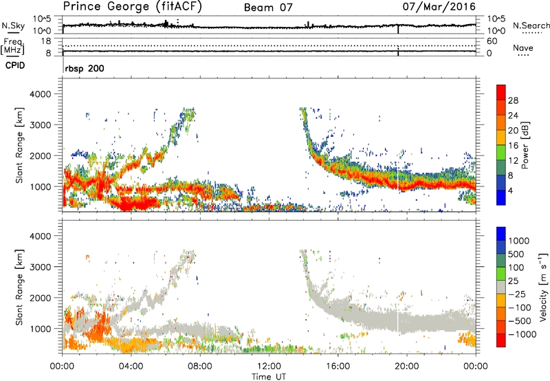Click the '60' Nave axis value

coord(492,41)
